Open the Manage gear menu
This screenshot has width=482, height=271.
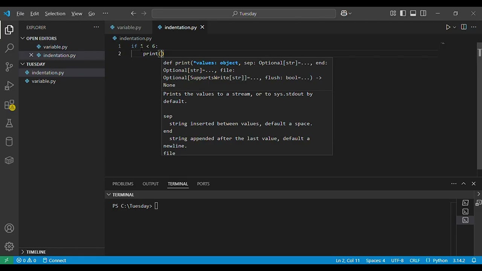[x=9, y=247]
